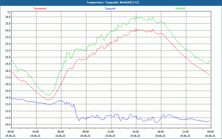Click the '°C' unit label above the y-axis

[9, 13]
